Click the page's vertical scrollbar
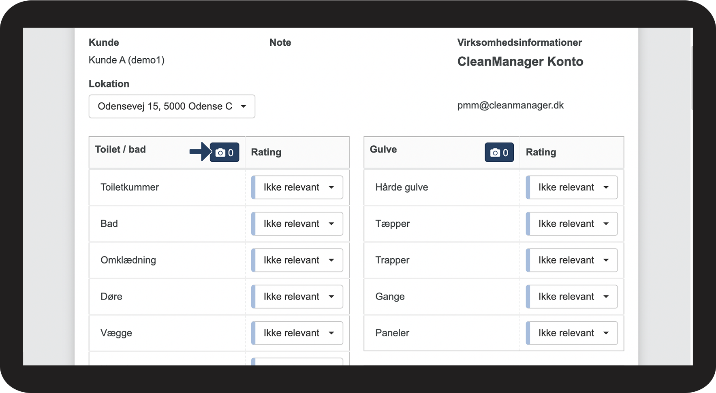The width and height of the screenshot is (716, 393). click(691, 77)
